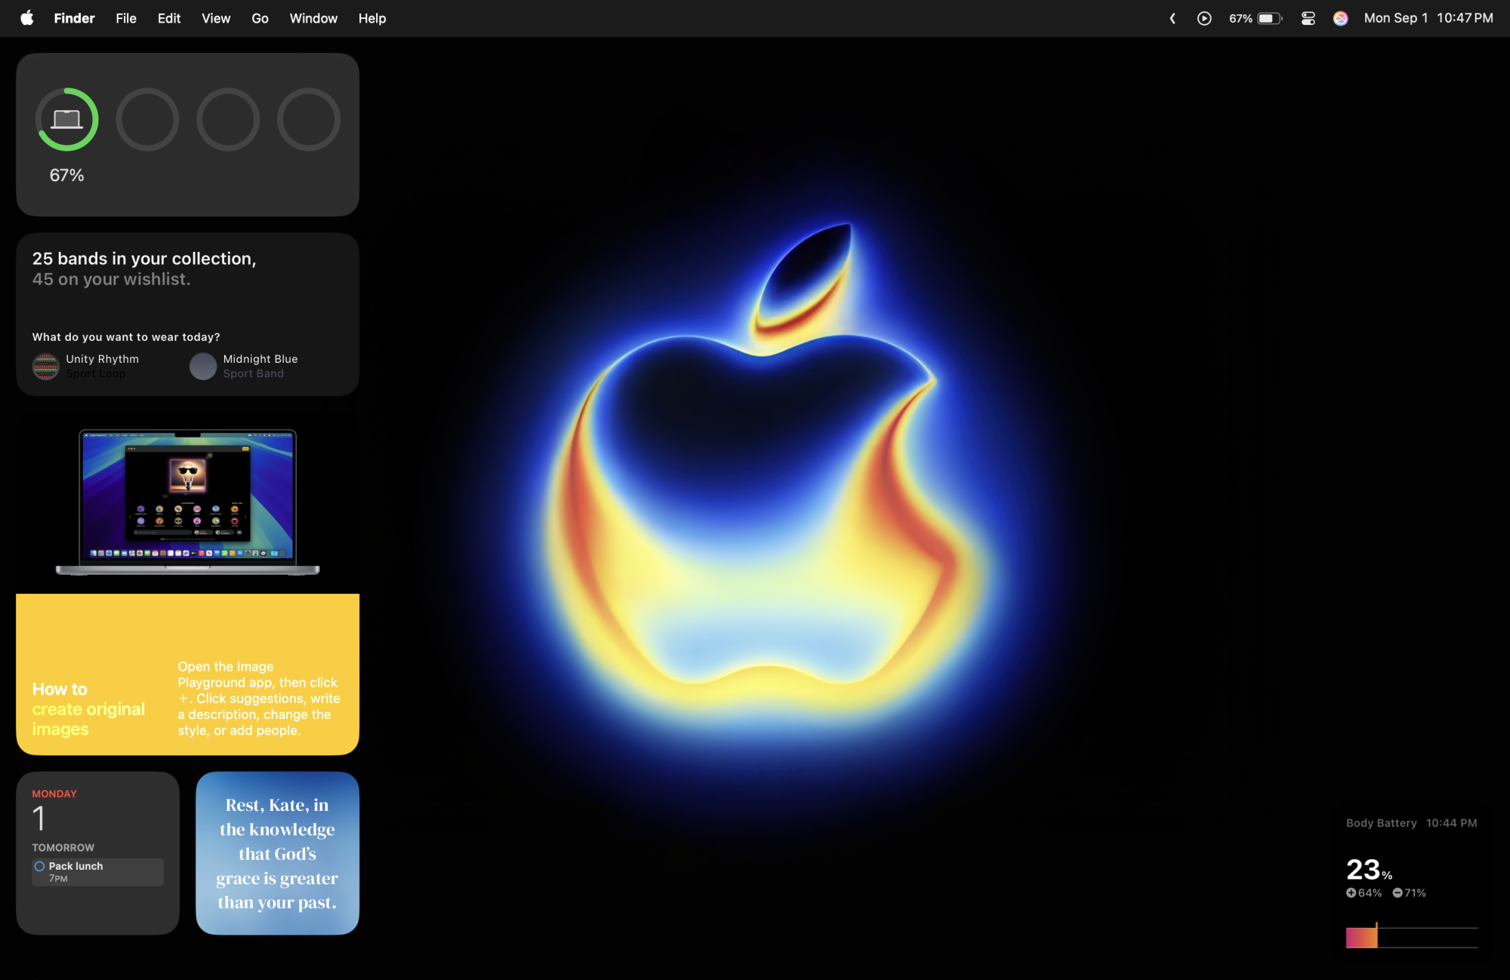The width and height of the screenshot is (1510, 980).
Task: Click the Siri icon in the menu bar
Action: coord(1341,18)
